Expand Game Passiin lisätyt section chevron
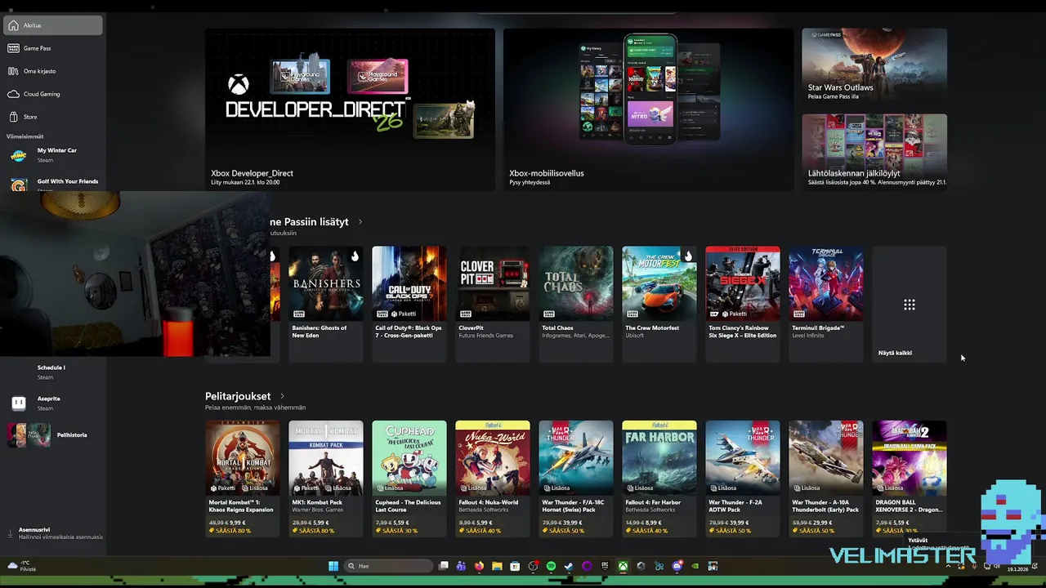This screenshot has width=1046, height=588. pyautogui.click(x=360, y=222)
